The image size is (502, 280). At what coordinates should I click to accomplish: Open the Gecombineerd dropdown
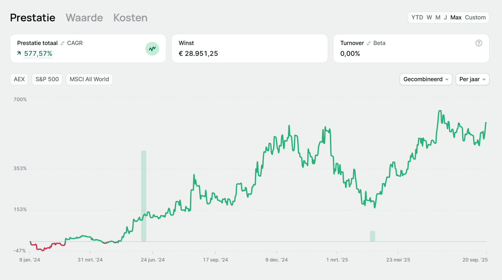coord(425,79)
